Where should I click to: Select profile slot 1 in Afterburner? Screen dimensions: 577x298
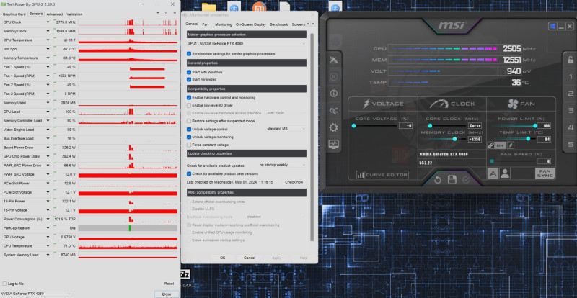pos(571,77)
